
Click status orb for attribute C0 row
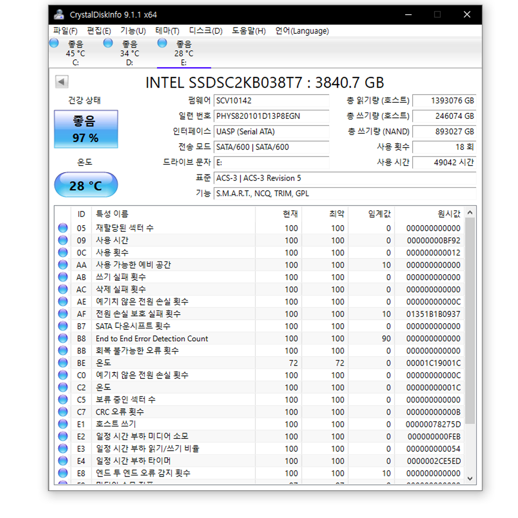[63, 375]
